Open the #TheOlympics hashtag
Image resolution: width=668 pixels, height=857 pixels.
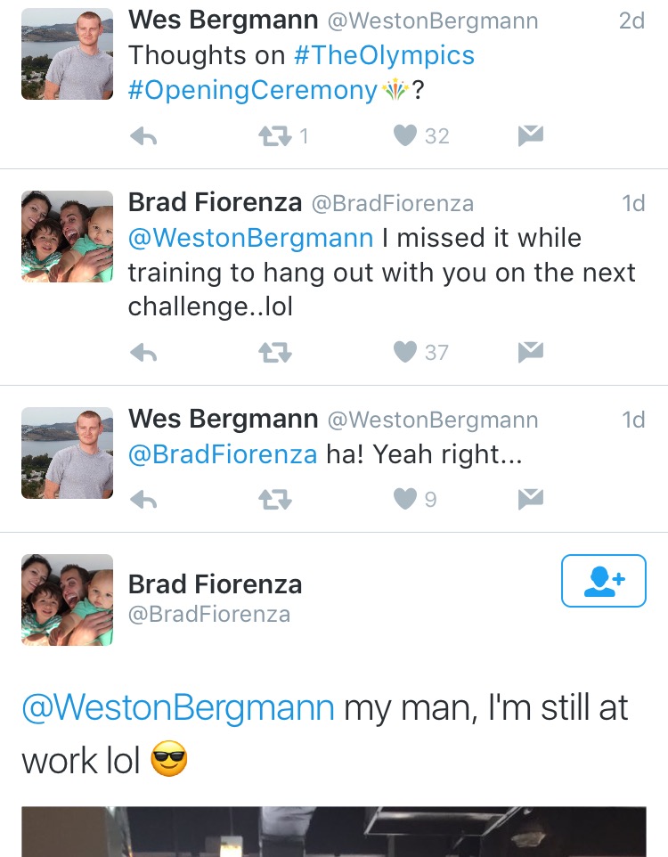384,55
